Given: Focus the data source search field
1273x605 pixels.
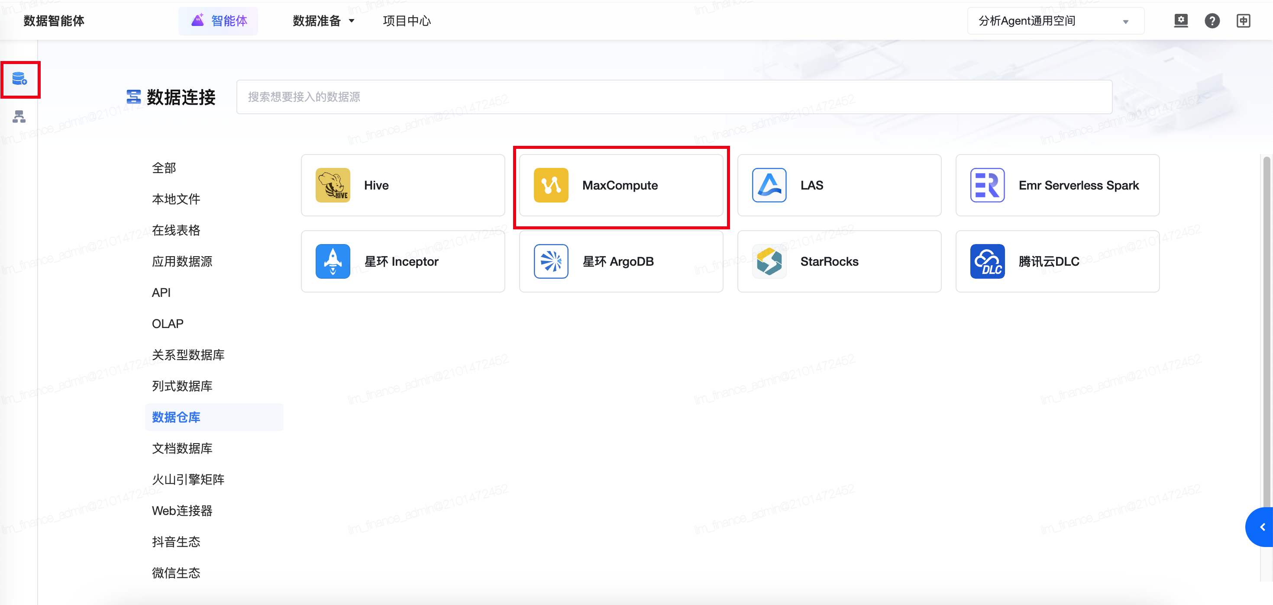Looking at the screenshot, I should 674,97.
